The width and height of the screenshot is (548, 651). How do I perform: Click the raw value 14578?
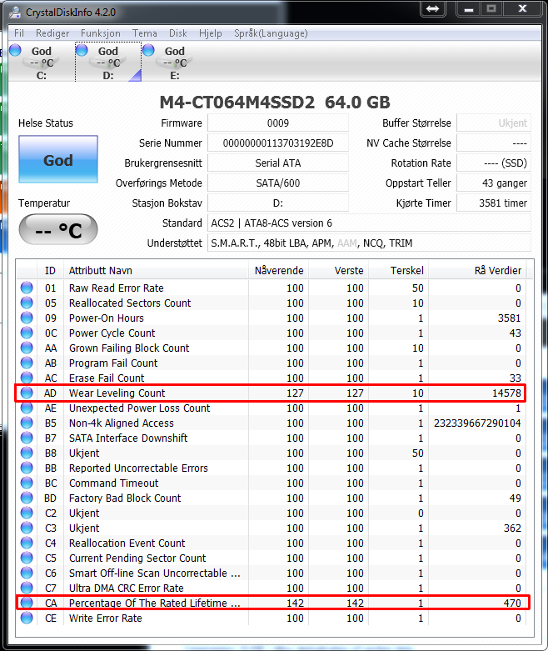506,393
